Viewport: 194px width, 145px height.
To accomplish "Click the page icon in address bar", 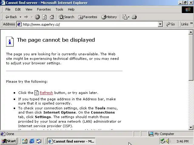I will coord(19,24).
